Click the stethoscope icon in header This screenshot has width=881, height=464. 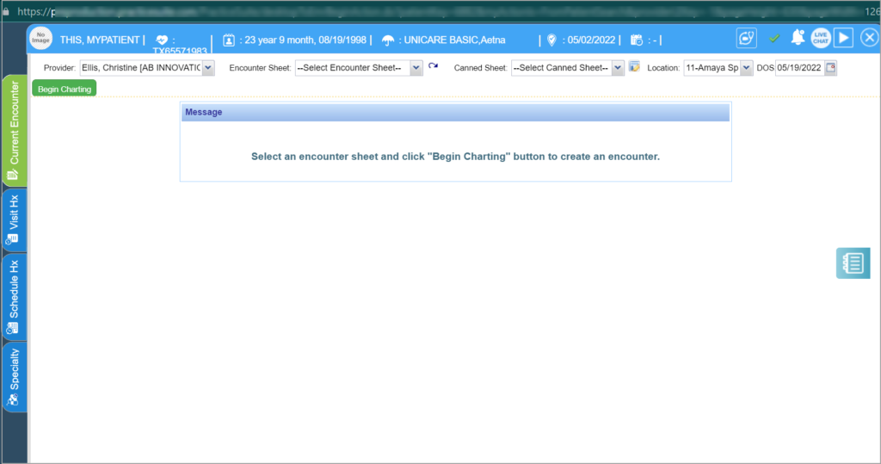(747, 39)
